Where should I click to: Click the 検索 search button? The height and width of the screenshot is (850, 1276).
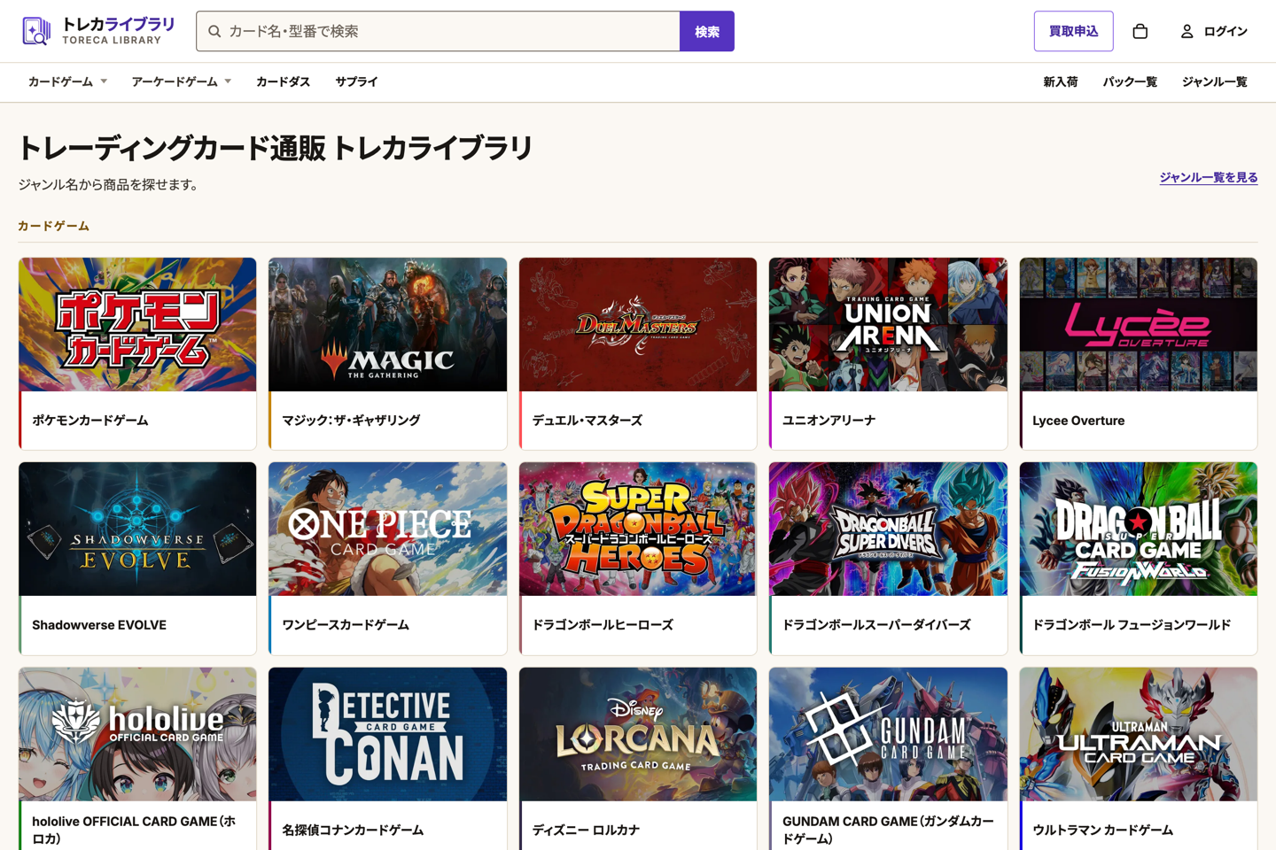pyautogui.click(x=707, y=31)
